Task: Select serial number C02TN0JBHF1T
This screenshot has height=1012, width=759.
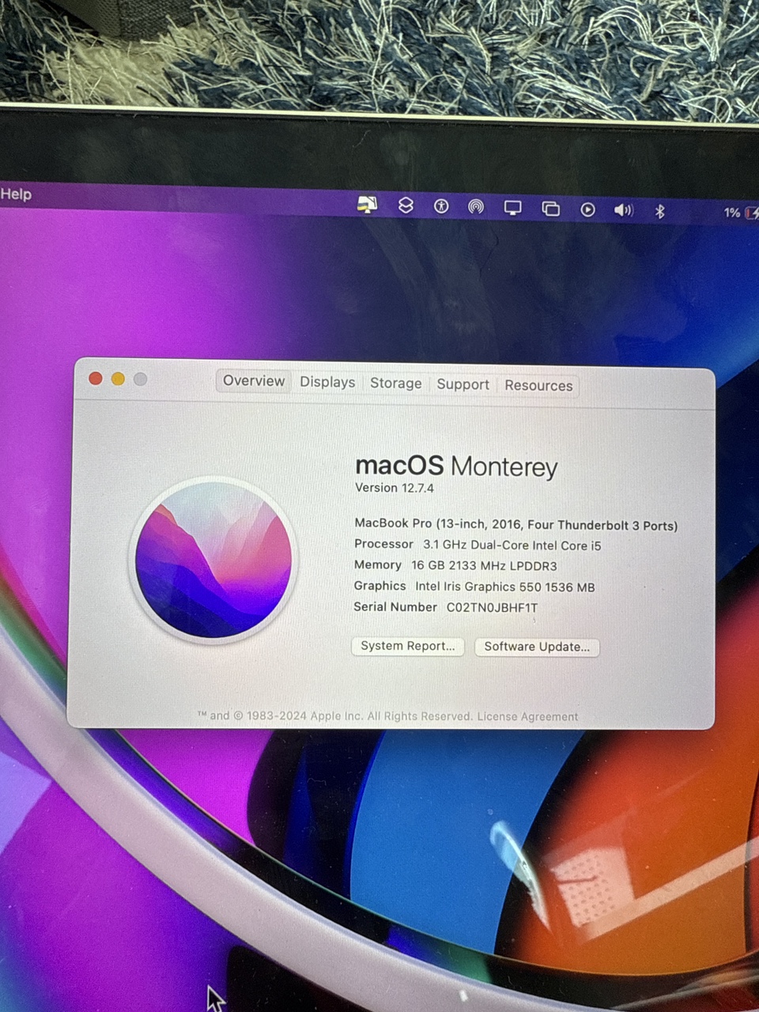Action: tap(492, 607)
